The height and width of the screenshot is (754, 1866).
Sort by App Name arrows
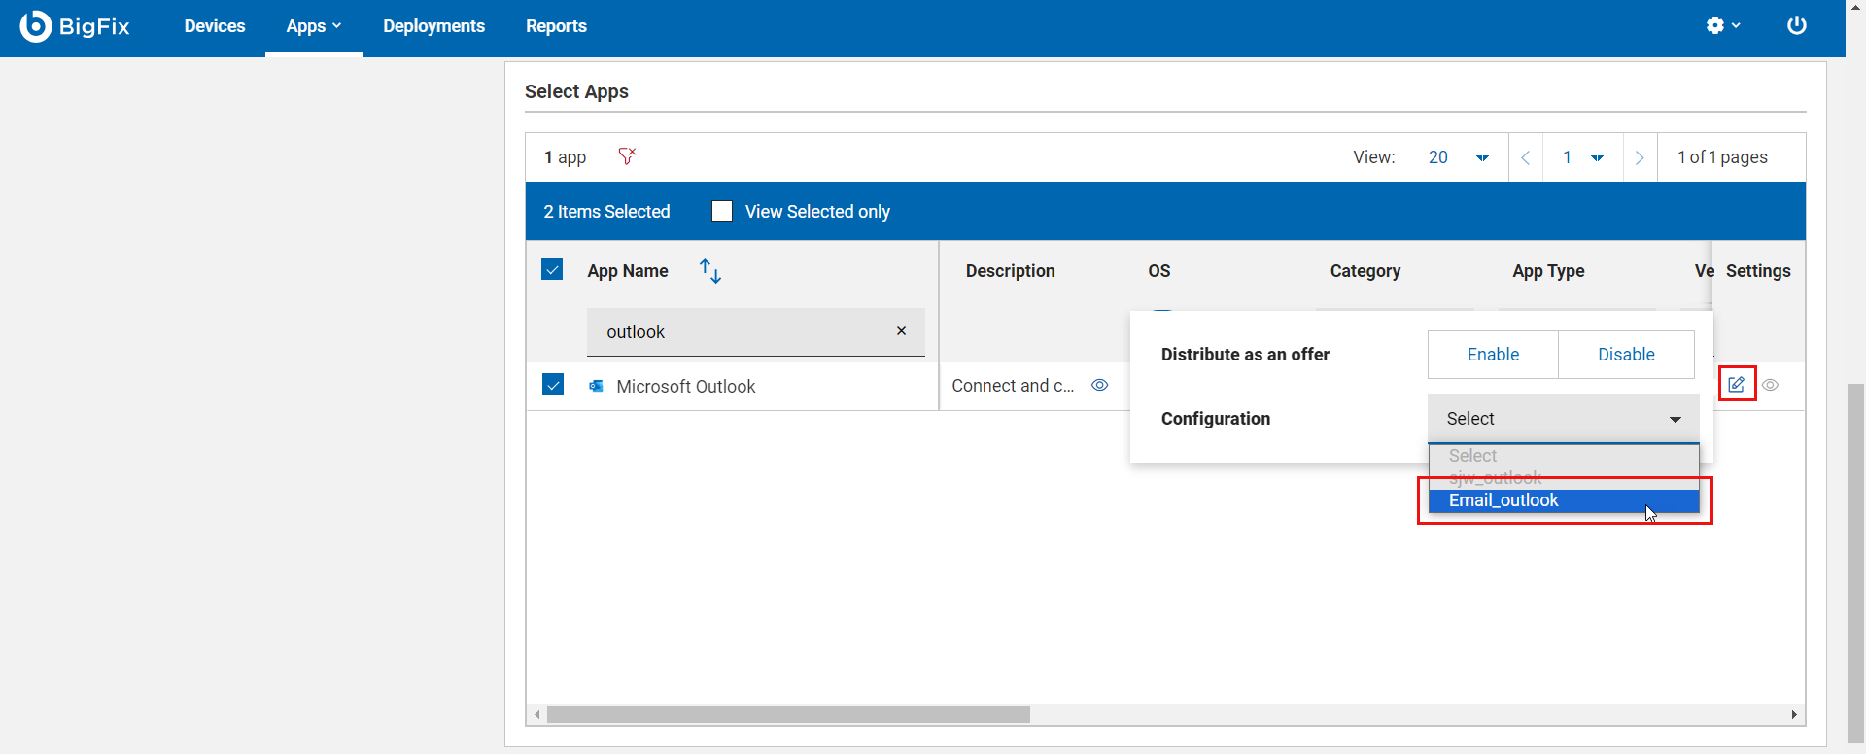point(710,271)
